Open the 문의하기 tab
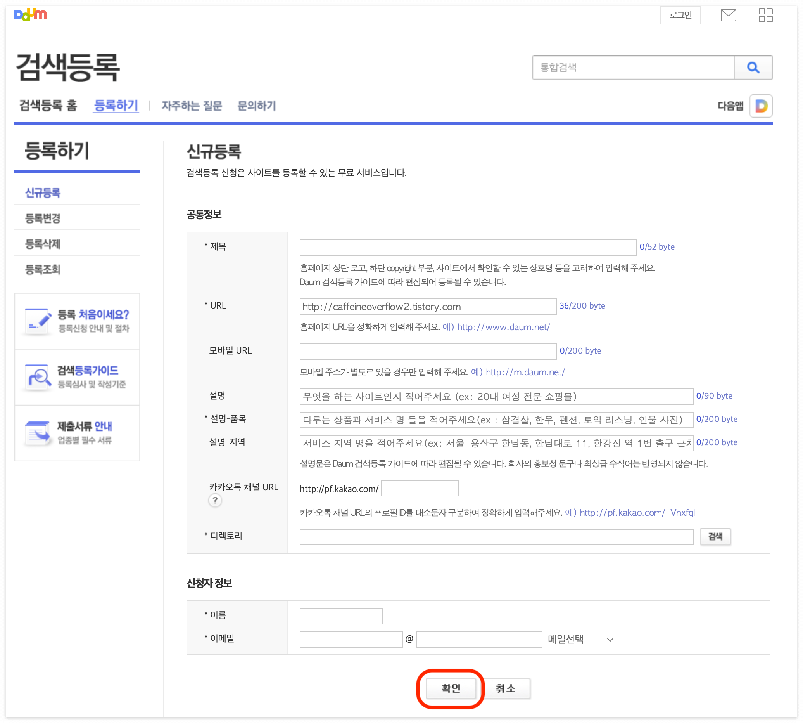 coord(256,106)
